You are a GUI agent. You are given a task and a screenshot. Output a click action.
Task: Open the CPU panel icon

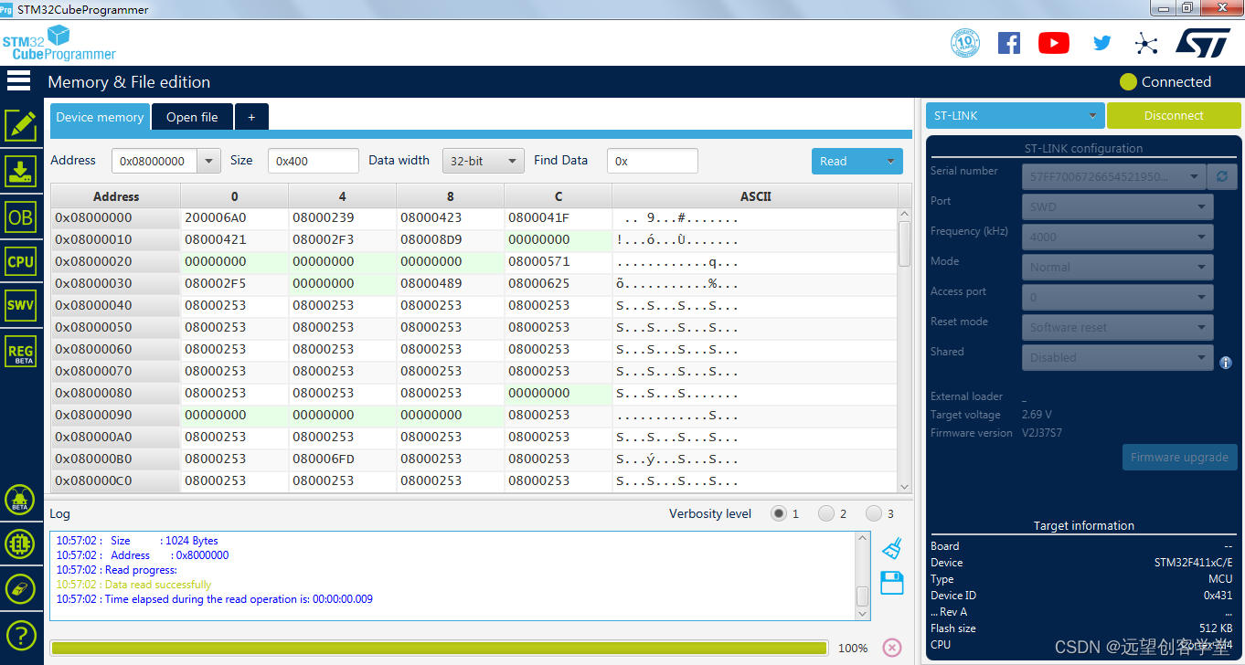coord(20,261)
